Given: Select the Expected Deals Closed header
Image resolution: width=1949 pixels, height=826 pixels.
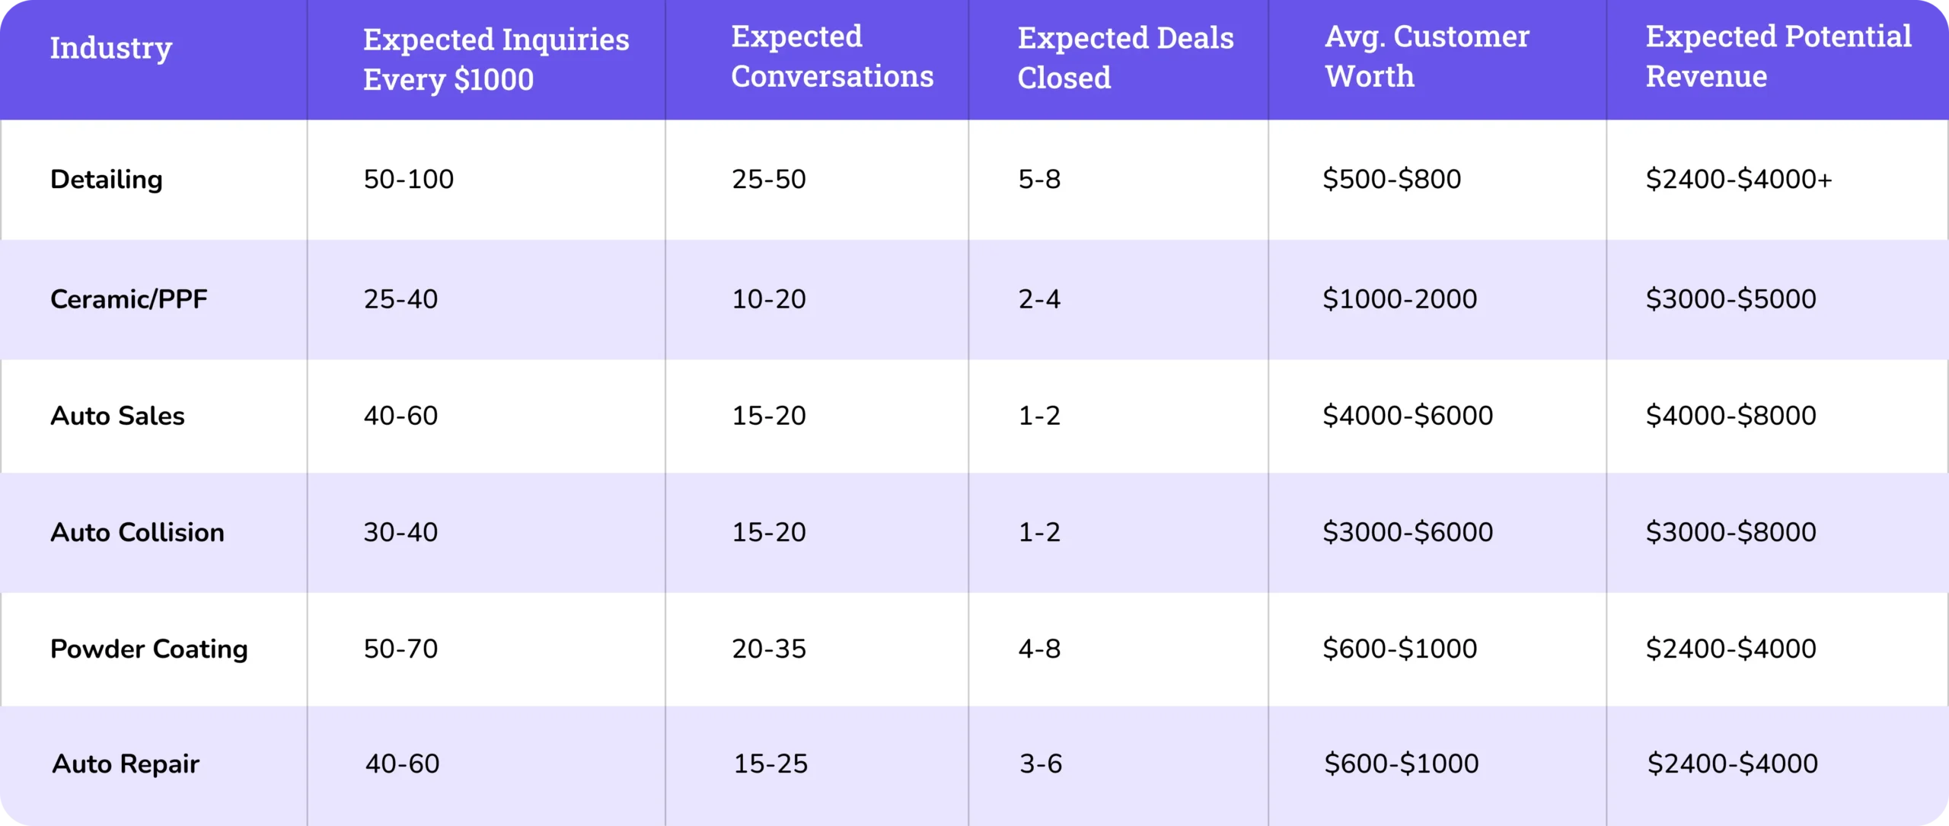Looking at the screenshot, I should pyautogui.click(x=1125, y=58).
